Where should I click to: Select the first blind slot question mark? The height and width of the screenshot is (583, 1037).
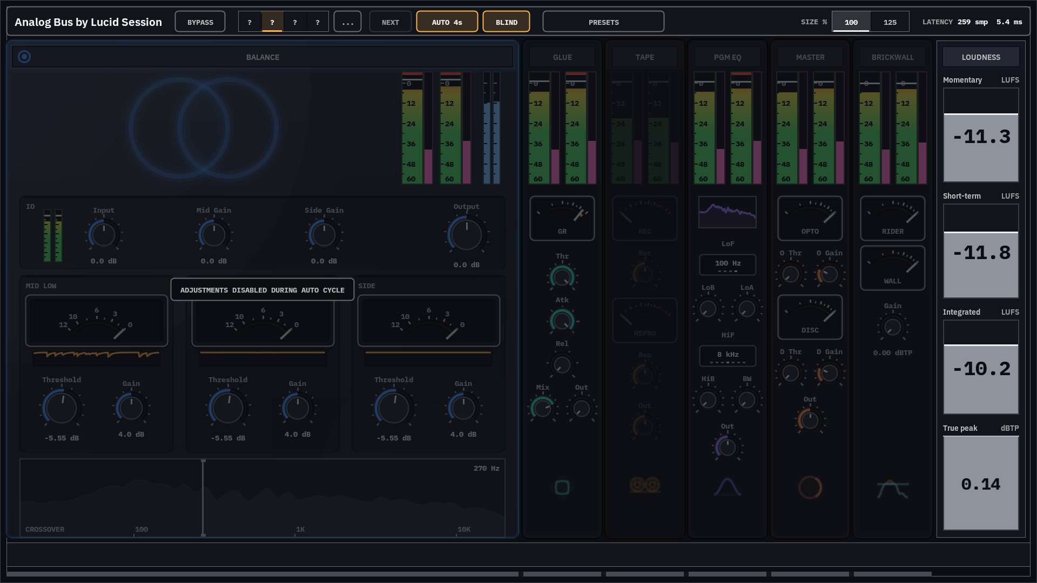[x=250, y=22]
